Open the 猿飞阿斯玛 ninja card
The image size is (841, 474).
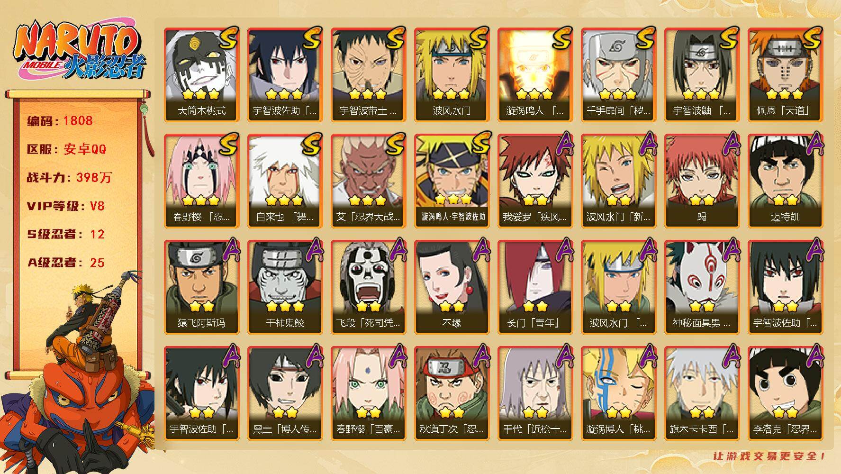tap(202, 287)
